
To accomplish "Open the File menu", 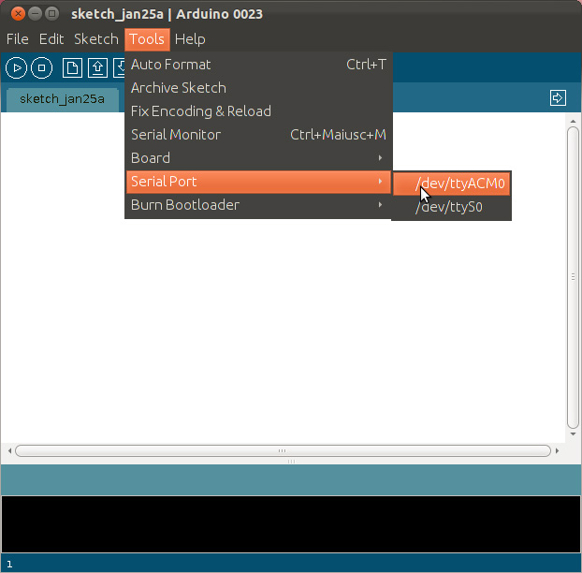I will coord(18,39).
